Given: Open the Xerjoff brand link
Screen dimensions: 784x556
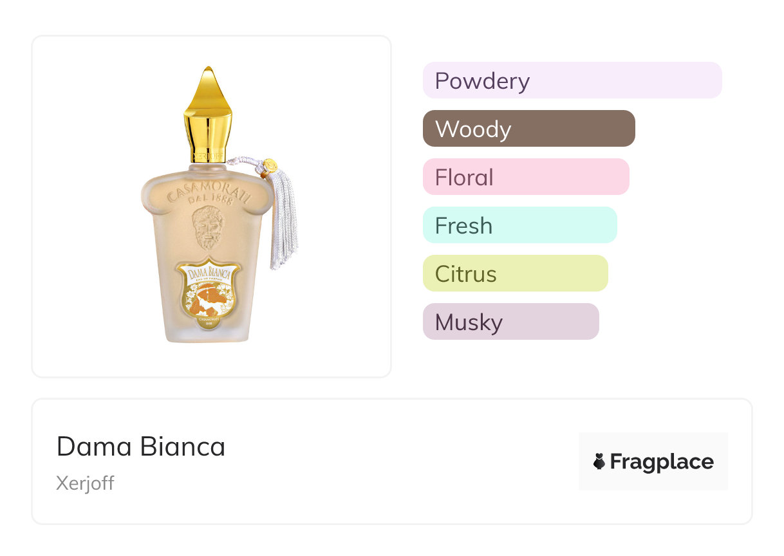Looking at the screenshot, I should click(x=85, y=483).
